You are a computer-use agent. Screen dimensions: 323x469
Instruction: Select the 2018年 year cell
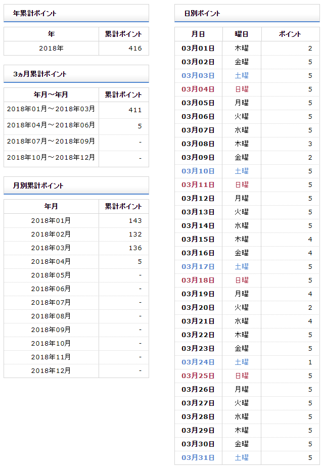tap(51, 48)
